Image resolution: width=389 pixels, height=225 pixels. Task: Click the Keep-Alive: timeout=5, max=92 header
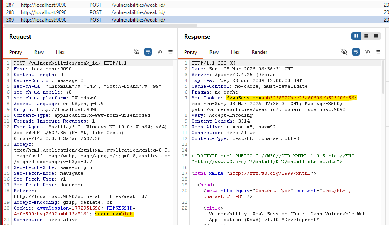[x=234, y=127]
